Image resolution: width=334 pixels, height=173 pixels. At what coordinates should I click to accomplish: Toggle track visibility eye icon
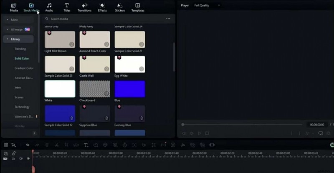tap(28, 159)
